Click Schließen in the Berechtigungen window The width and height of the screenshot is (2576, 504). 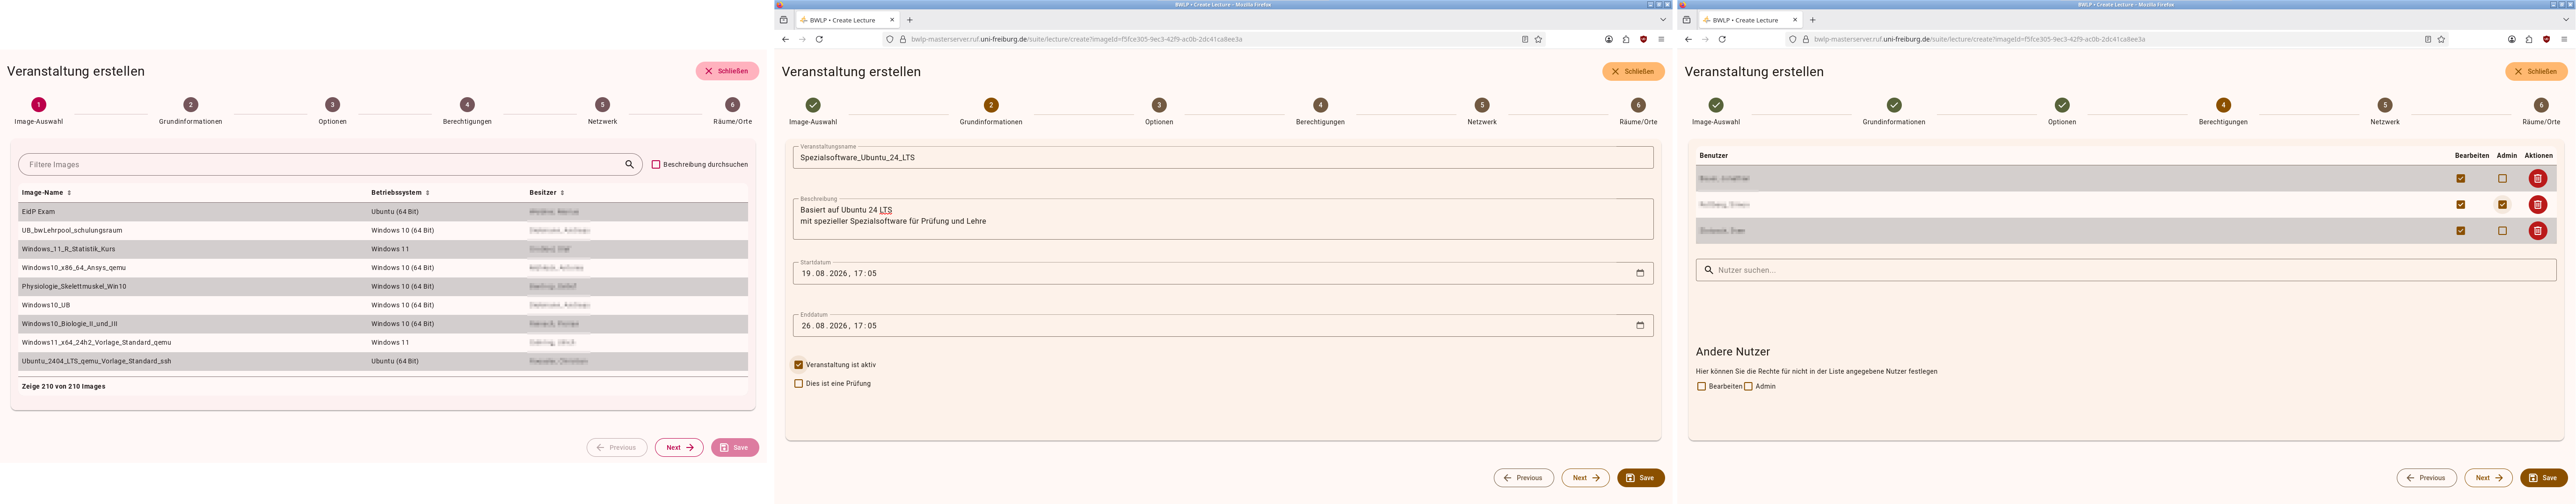click(x=2537, y=72)
